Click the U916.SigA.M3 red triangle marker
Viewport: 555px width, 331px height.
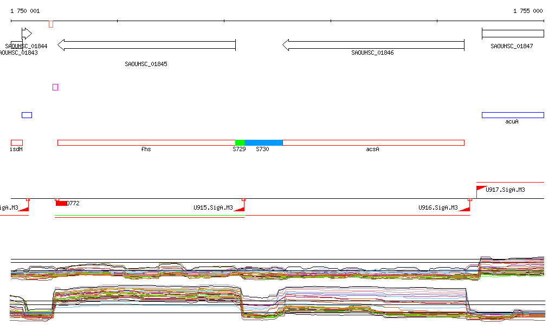click(465, 207)
